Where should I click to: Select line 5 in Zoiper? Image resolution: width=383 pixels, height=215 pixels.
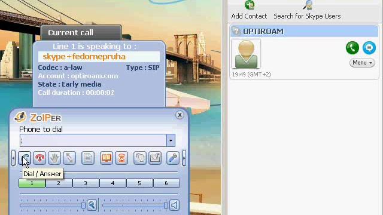[x=139, y=183]
